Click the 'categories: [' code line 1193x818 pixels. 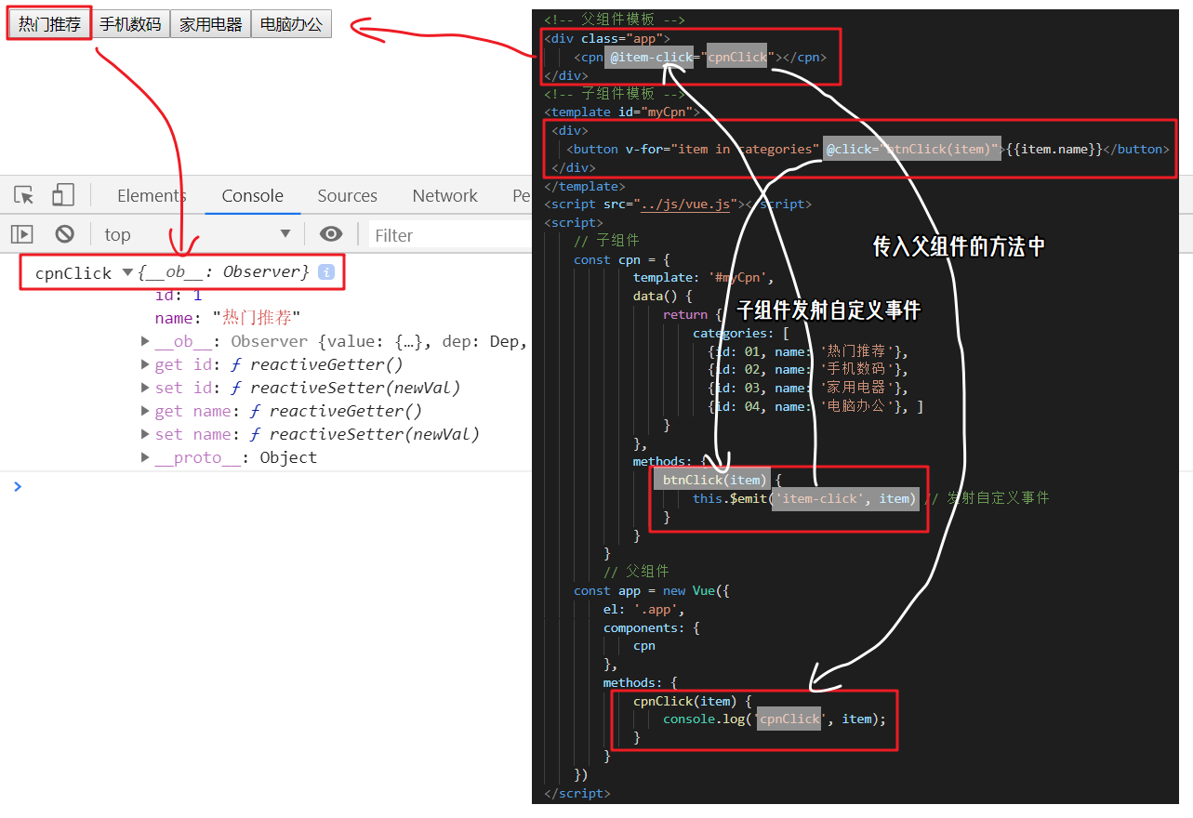click(x=741, y=333)
